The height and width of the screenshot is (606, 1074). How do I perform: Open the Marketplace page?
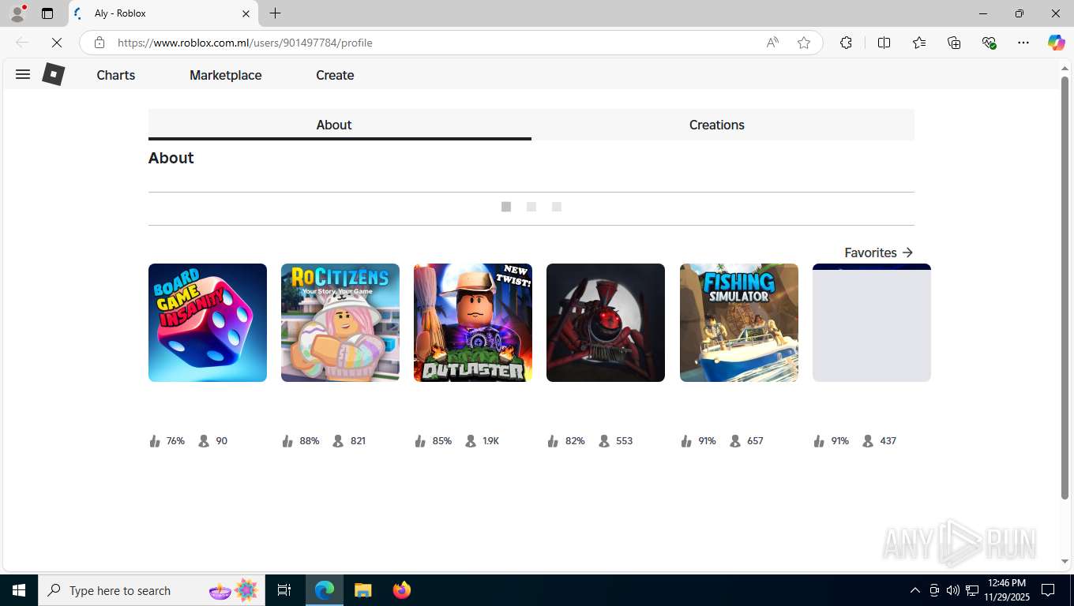coord(226,75)
